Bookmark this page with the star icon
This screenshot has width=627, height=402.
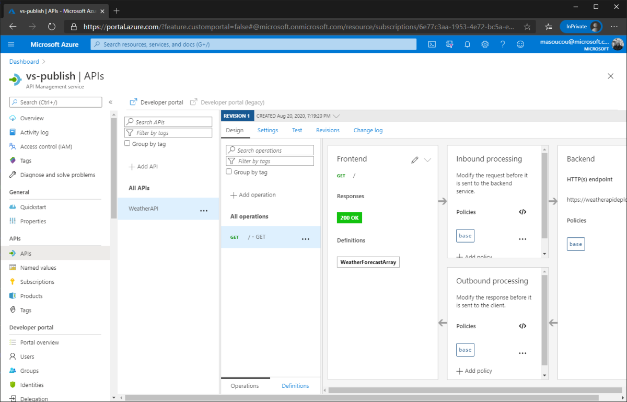pyautogui.click(x=527, y=26)
